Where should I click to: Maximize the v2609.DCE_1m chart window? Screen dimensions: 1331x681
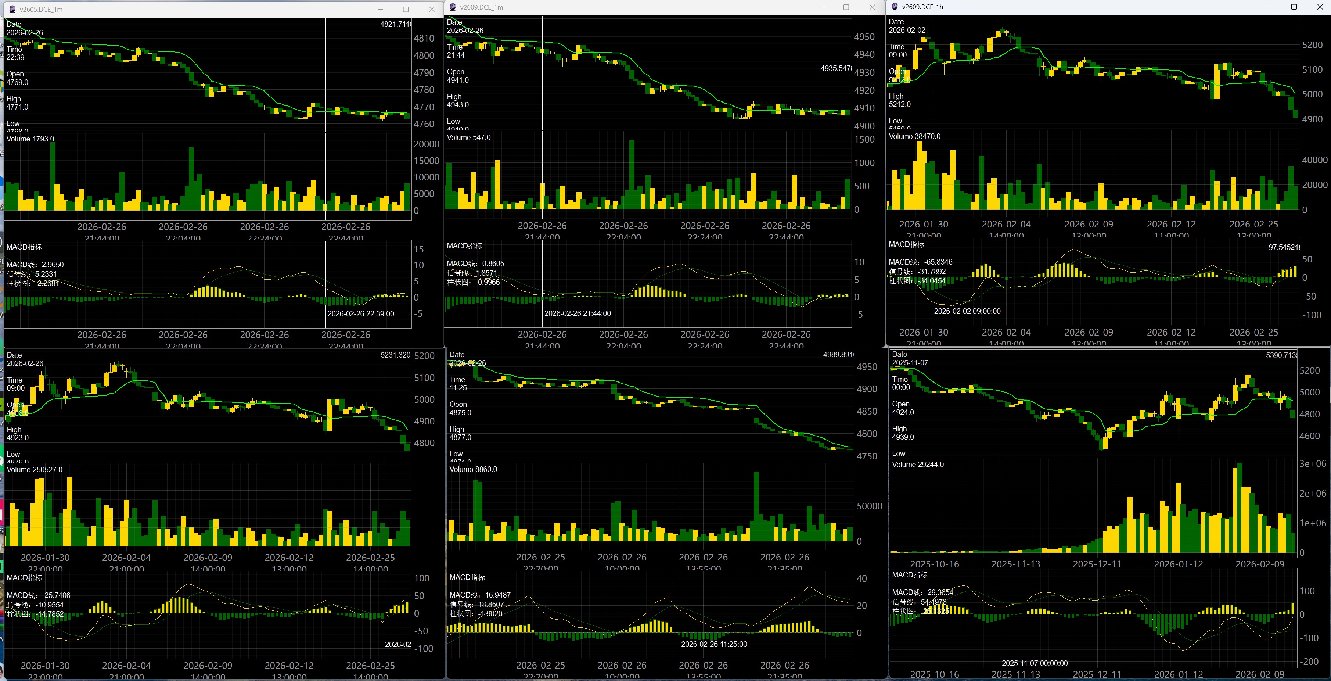[x=846, y=7]
